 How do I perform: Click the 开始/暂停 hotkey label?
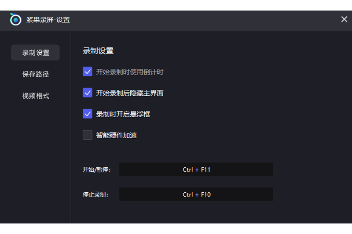point(96,169)
